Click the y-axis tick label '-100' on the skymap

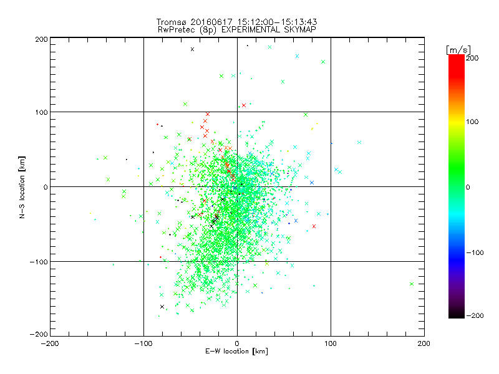[x=39, y=262]
